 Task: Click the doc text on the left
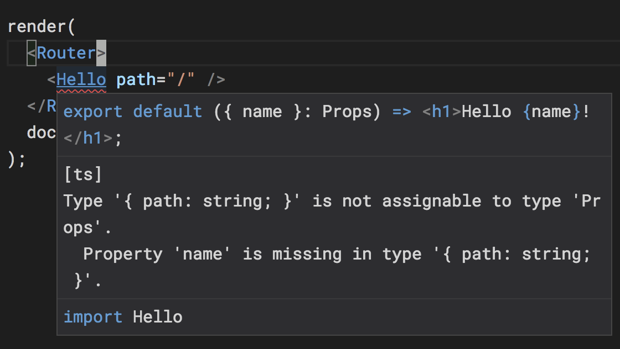point(41,132)
